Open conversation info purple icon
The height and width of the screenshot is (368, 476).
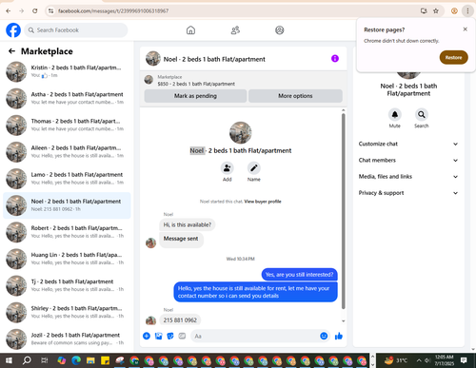[x=335, y=59]
